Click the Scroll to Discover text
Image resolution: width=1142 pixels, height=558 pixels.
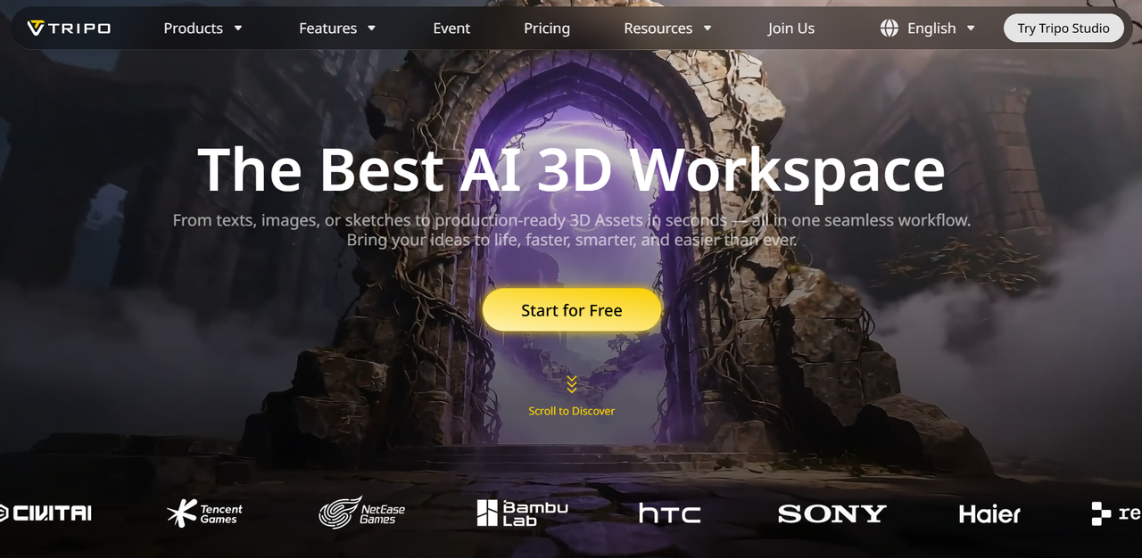point(572,411)
